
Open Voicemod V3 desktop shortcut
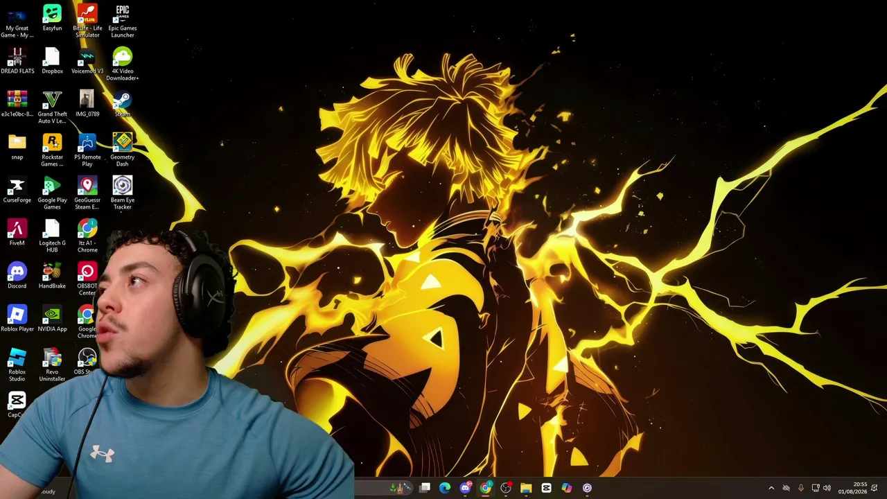87,61
